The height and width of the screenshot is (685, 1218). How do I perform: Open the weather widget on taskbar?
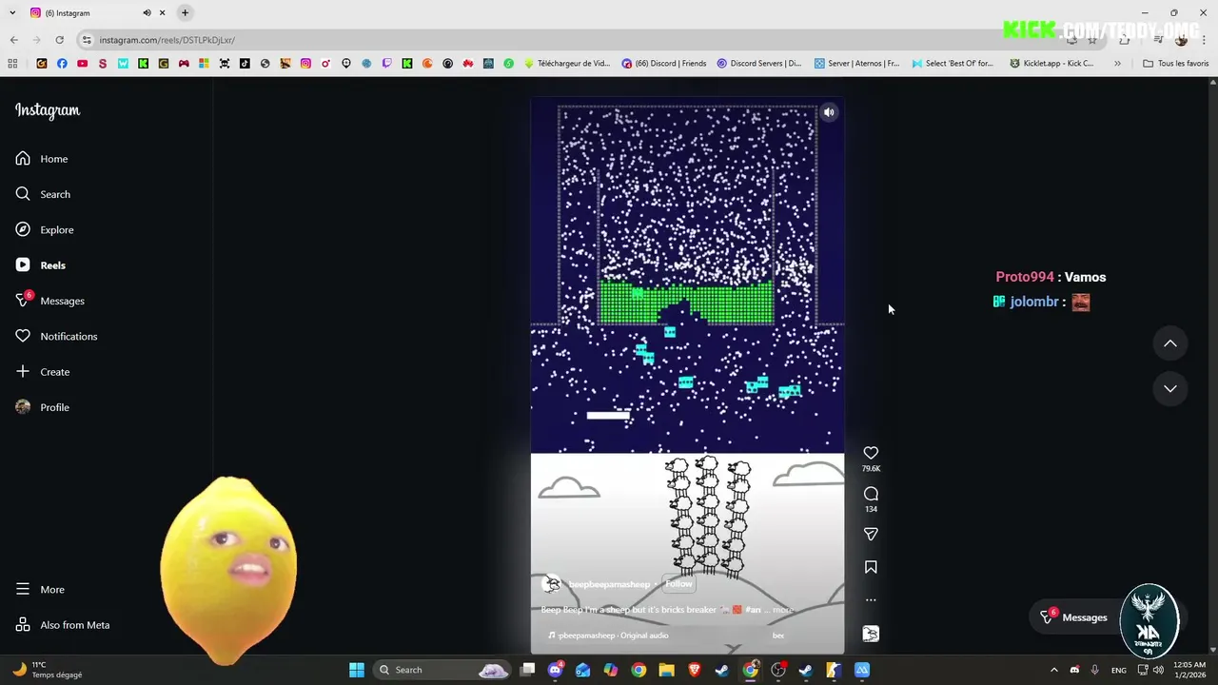[x=48, y=670]
